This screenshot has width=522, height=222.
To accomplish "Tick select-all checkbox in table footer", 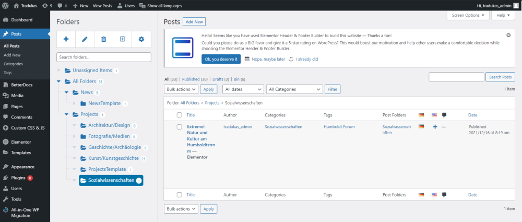I will click(x=180, y=195).
